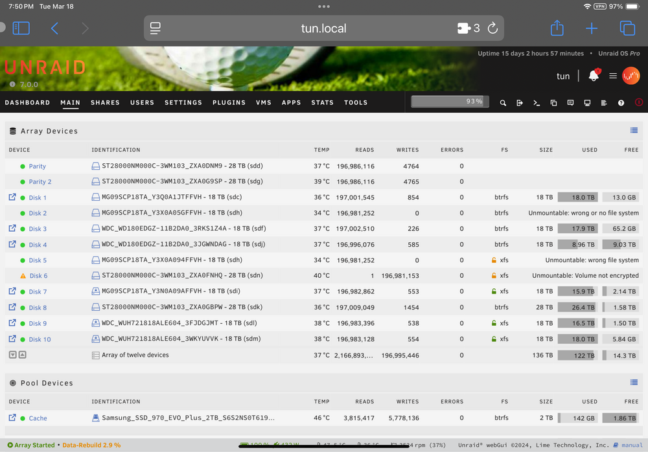Select the Main tab

coord(70,102)
